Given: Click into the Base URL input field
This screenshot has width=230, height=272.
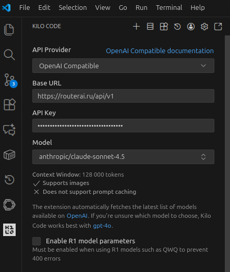Looking at the screenshot, I should coord(123,96).
